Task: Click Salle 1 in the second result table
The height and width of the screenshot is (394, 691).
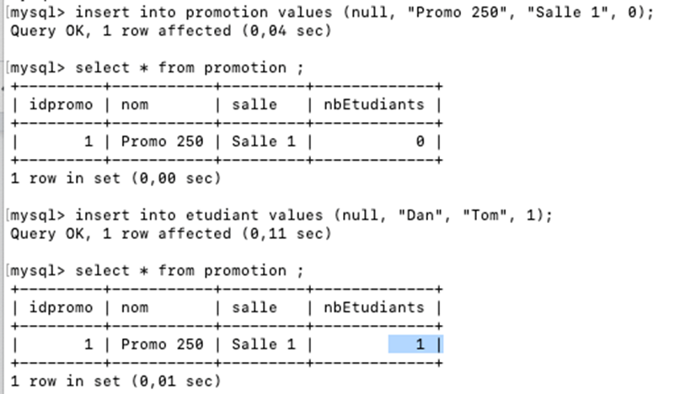Action: pos(264,344)
